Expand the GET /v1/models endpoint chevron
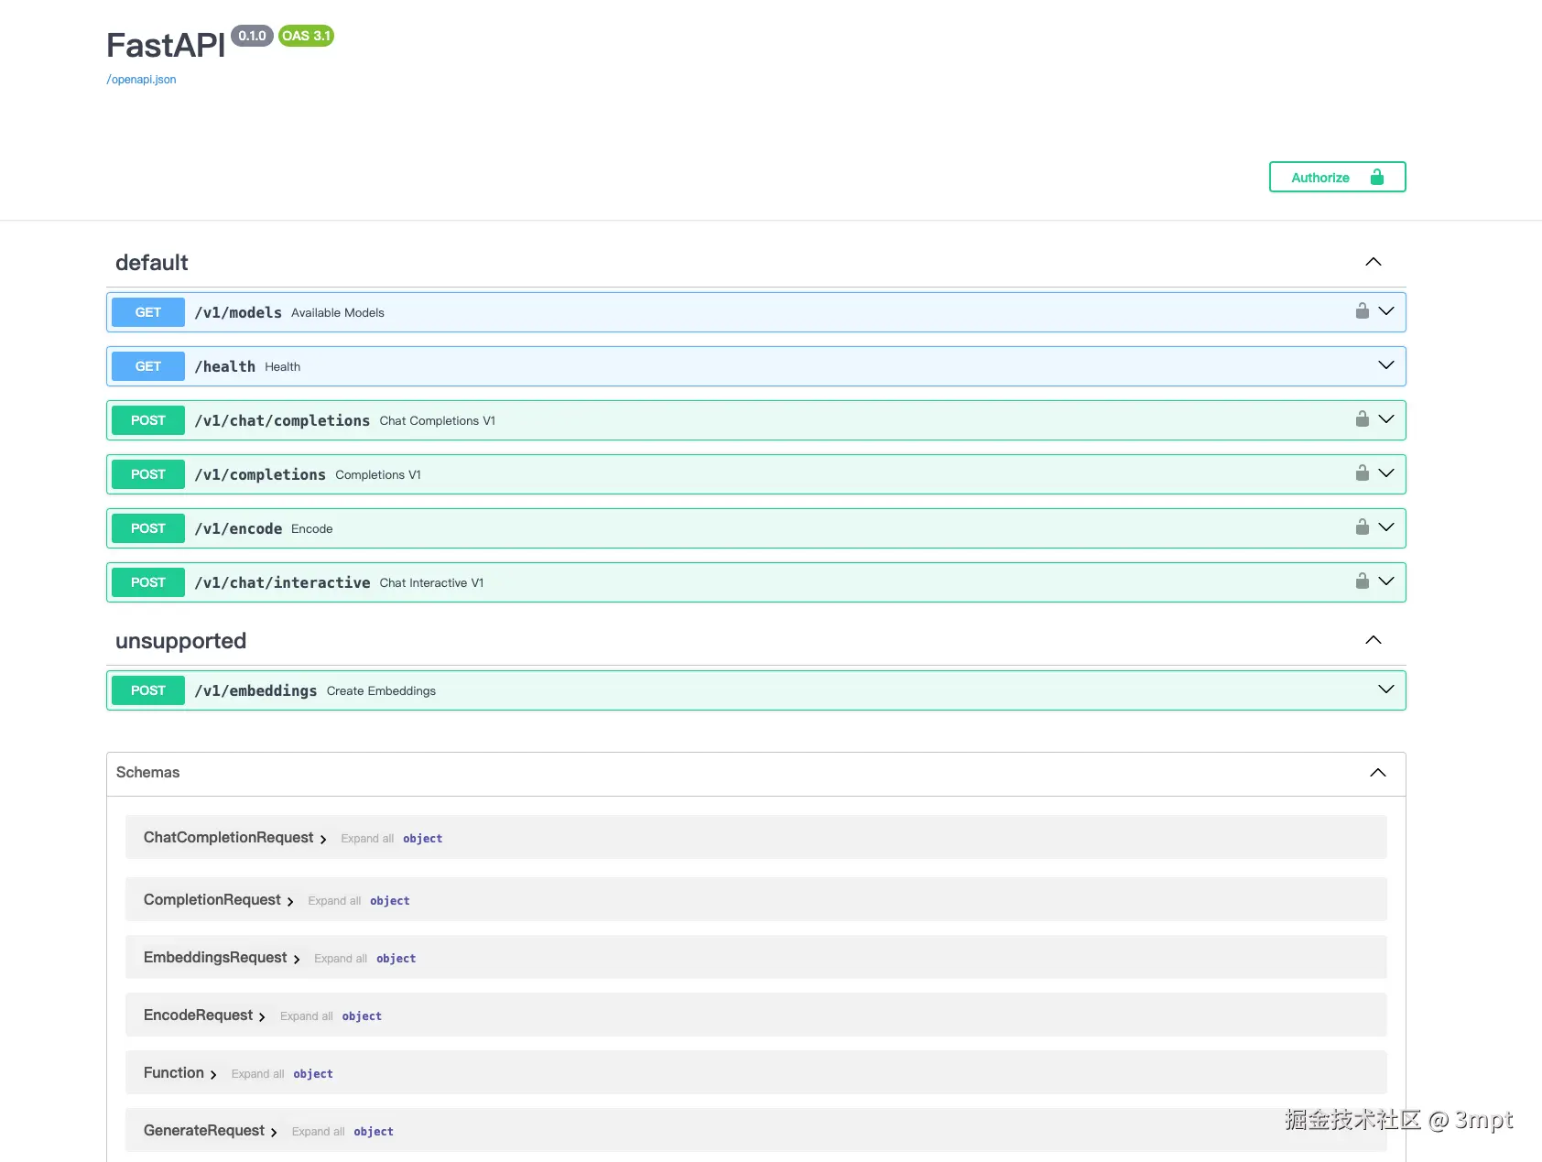Image resolution: width=1542 pixels, height=1162 pixels. (x=1386, y=311)
